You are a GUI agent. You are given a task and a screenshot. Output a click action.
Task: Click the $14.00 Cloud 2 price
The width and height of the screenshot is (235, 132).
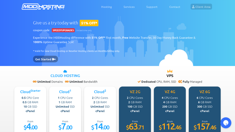tap(100, 127)
